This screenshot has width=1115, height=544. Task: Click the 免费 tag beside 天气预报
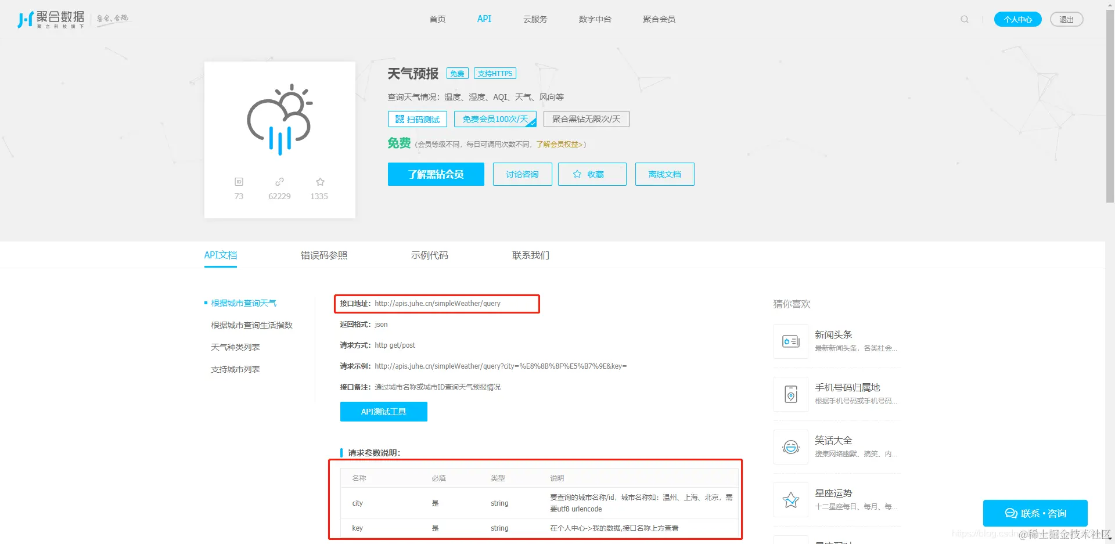(x=458, y=74)
